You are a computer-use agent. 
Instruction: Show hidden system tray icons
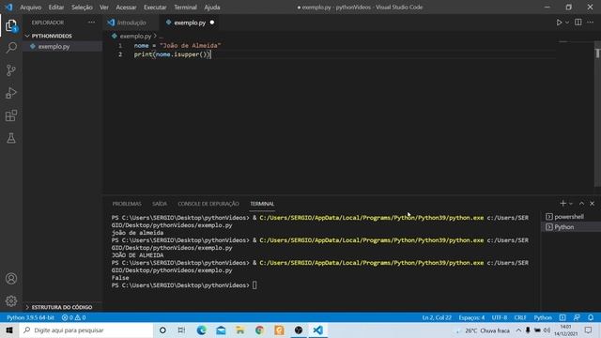pos(518,330)
